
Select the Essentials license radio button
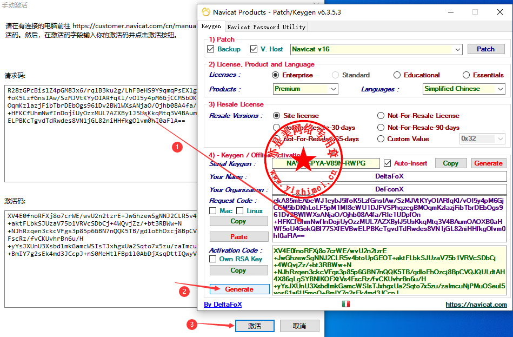click(466, 75)
